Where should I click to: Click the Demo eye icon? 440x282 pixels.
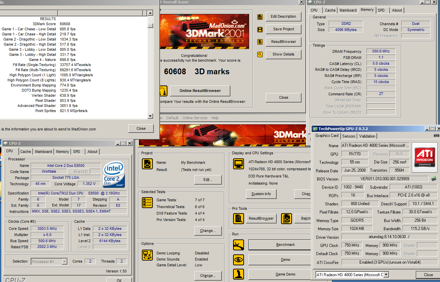tap(239, 260)
